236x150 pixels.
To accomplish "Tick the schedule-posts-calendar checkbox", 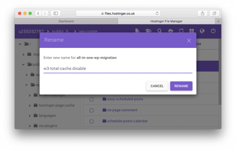I will [x=92, y=121].
